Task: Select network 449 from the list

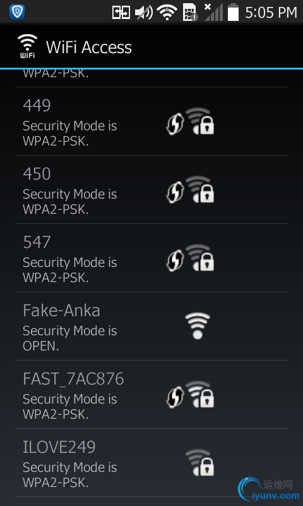Action: coord(151,121)
